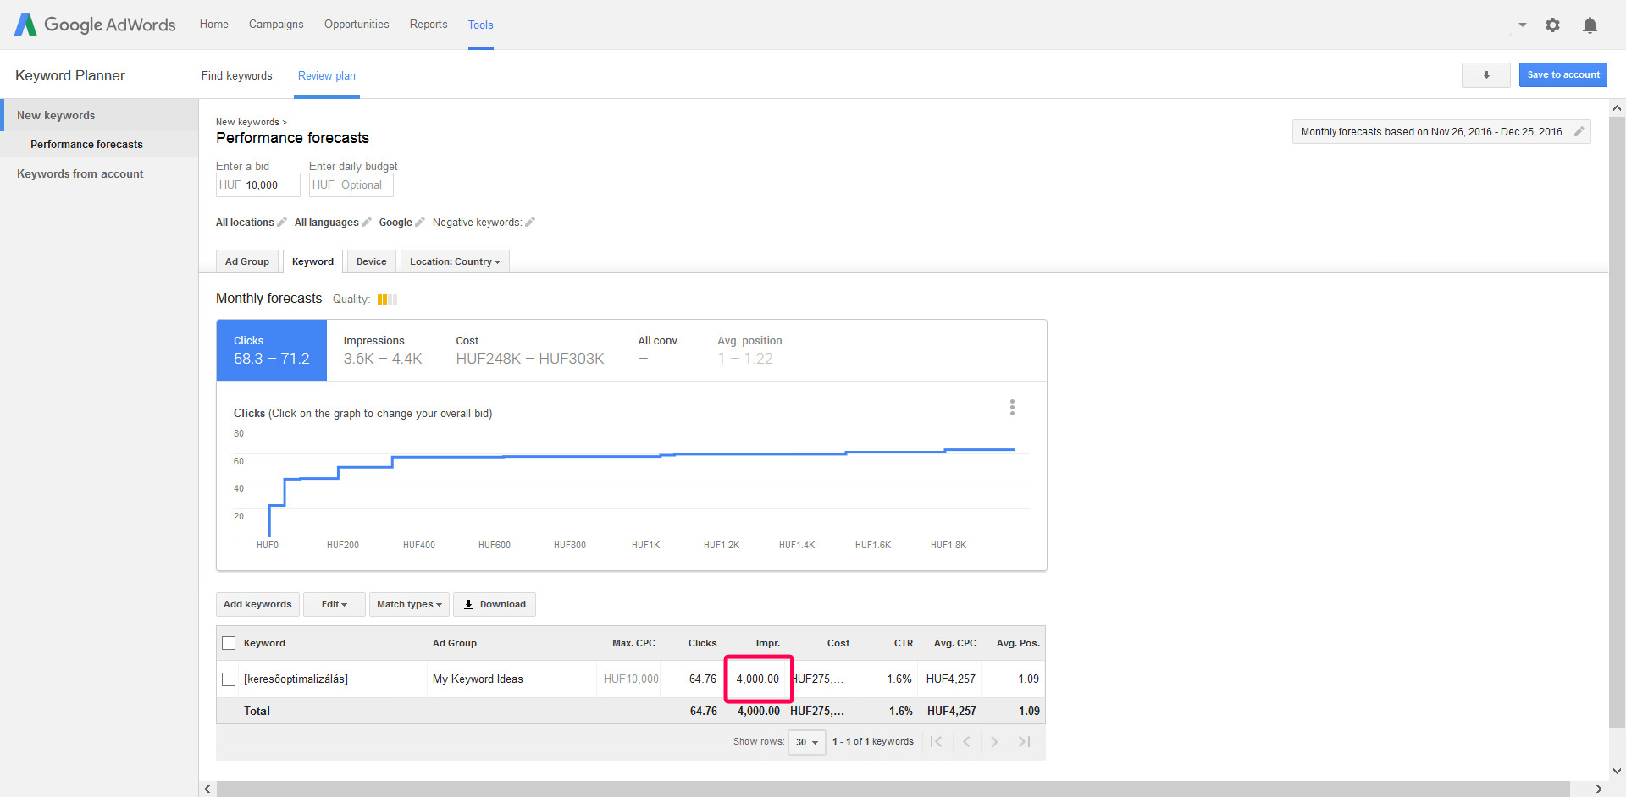The height and width of the screenshot is (797, 1626).
Task: Edit Negative keywords pencil icon
Action: [530, 222]
